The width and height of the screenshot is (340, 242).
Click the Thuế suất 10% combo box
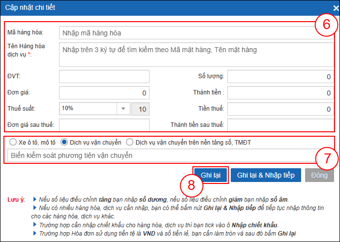(x=88, y=109)
